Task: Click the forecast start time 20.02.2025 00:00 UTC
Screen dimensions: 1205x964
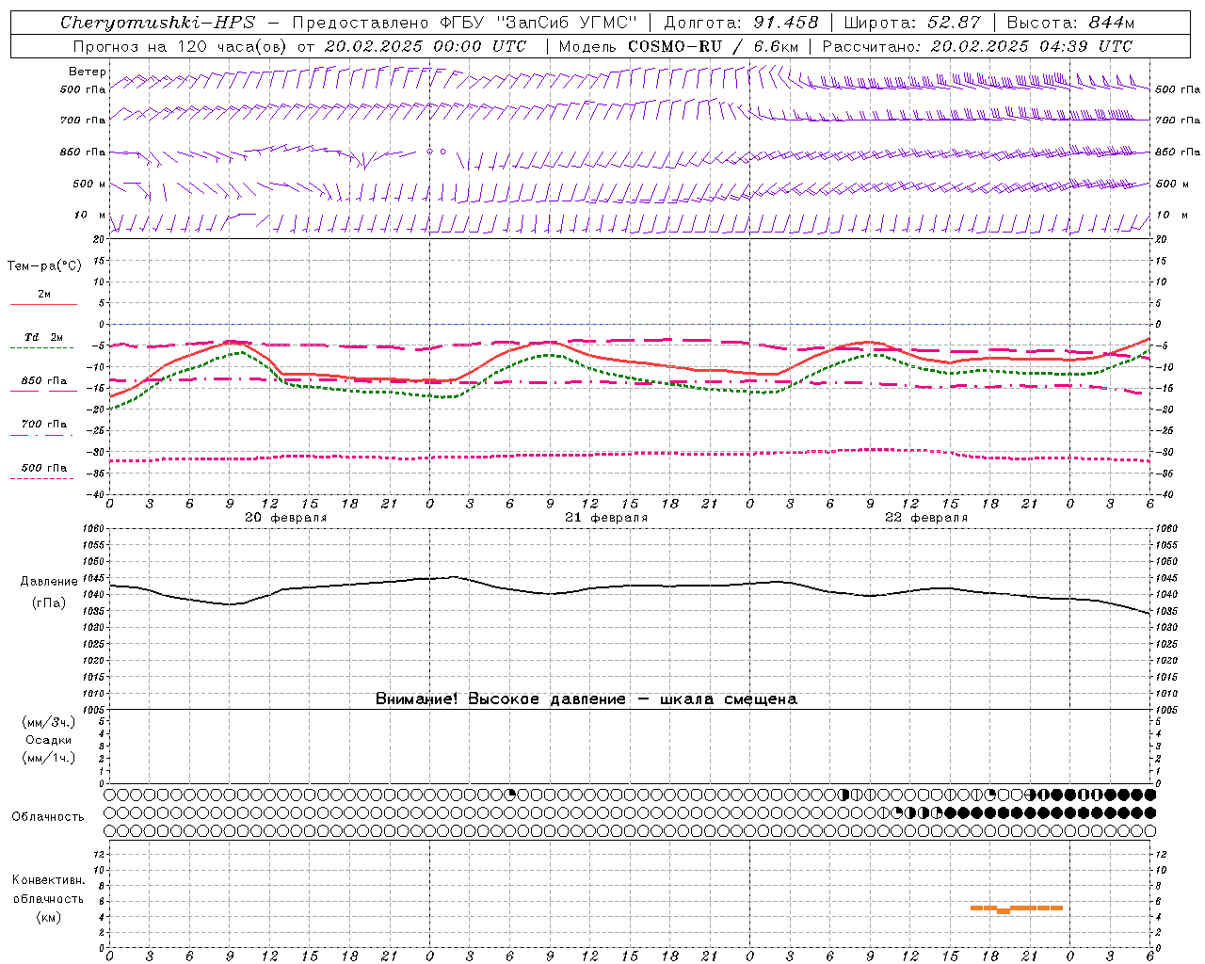Action: pos(425,46)
